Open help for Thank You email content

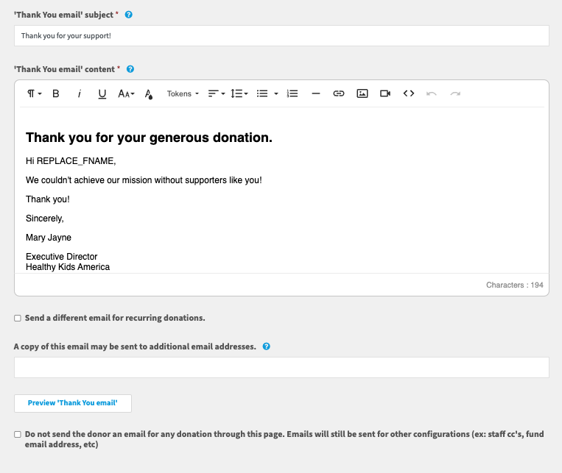(130, 69)
